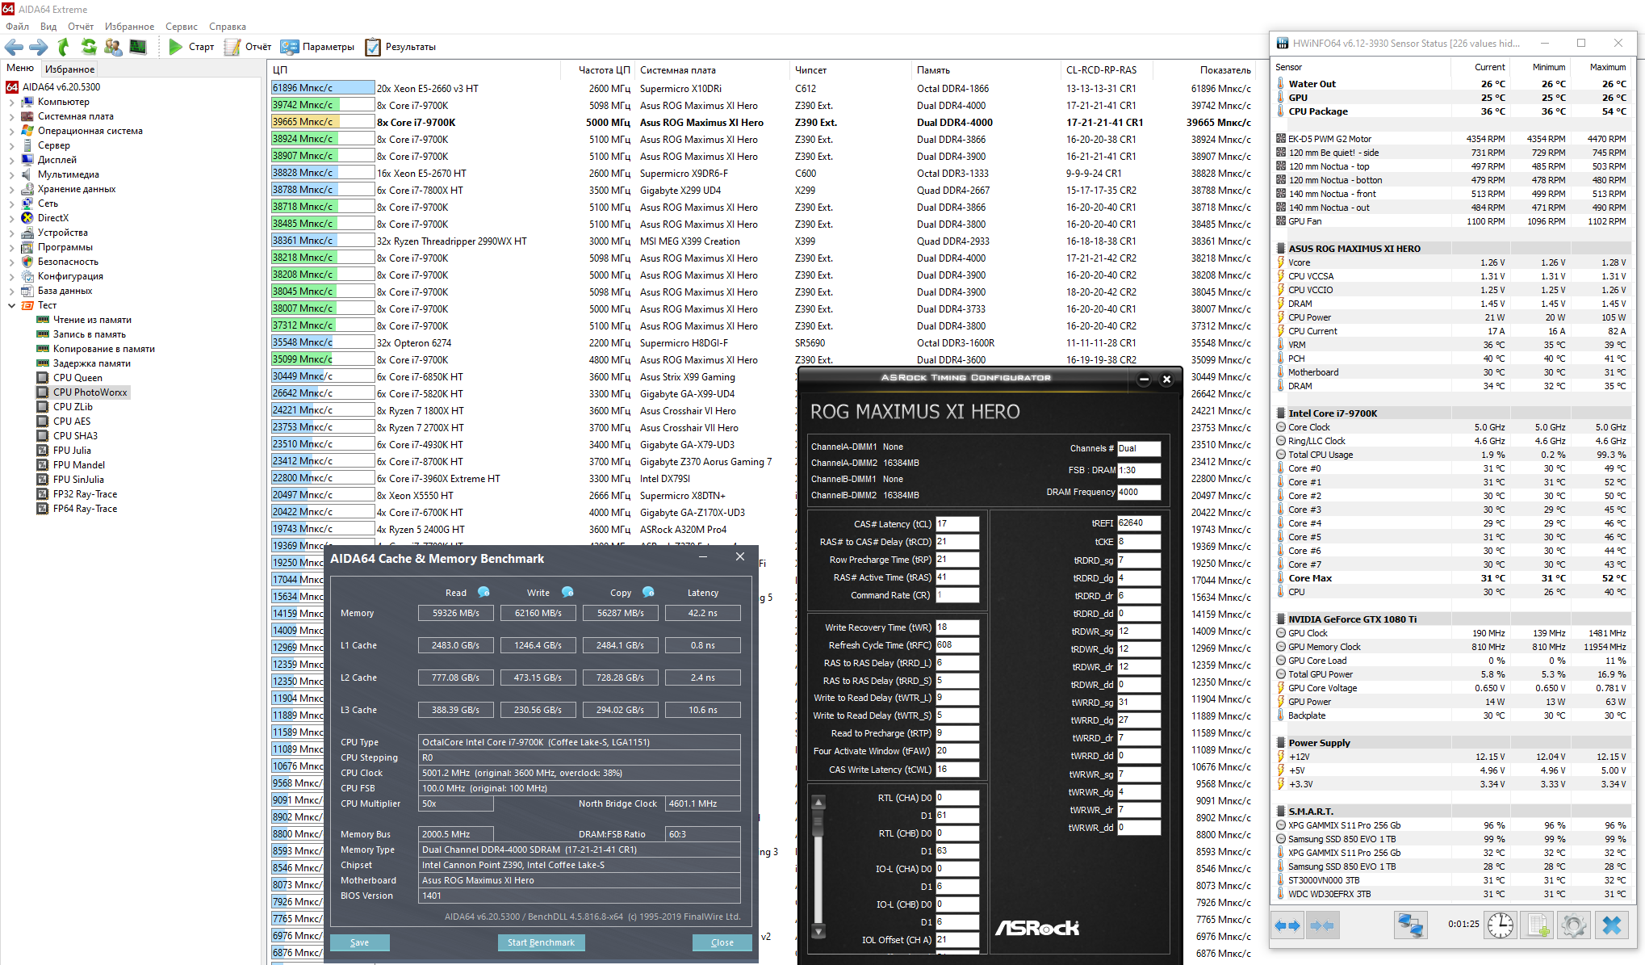Open the Параметры settings toolbar icon
The height and width of the screenshot is (965, 1645).
click(290, 47)
